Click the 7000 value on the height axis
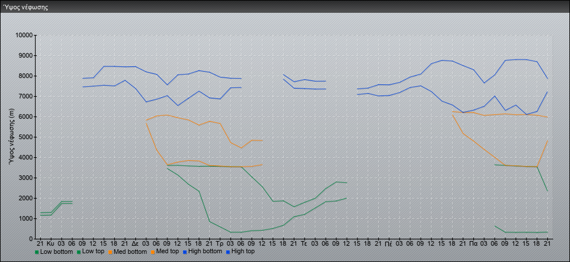Screen dimensions: 570x262 coord(26,96)
